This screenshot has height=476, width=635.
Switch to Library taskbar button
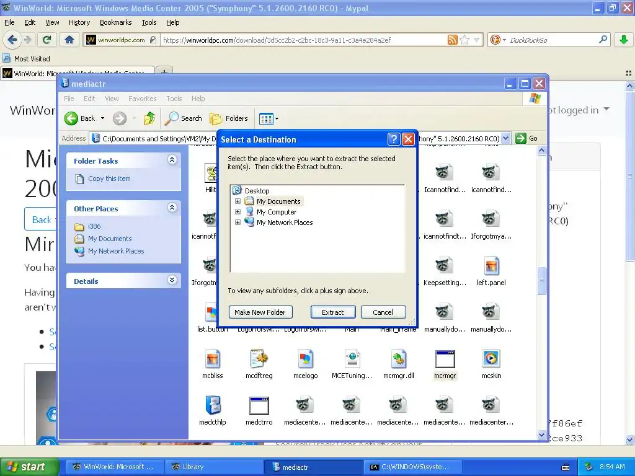tap(214, 467)
